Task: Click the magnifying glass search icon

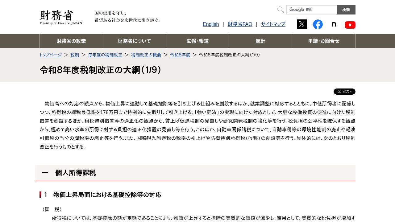Action: pos(281,10)
